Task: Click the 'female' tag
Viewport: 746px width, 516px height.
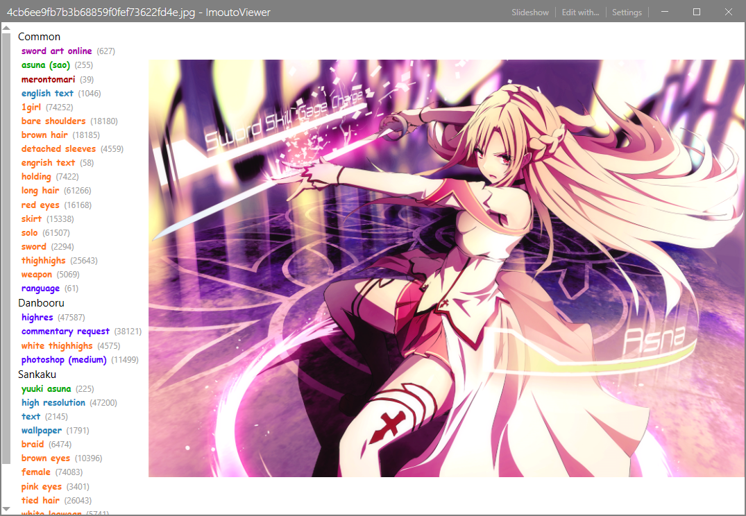Action: coord(35,472)
